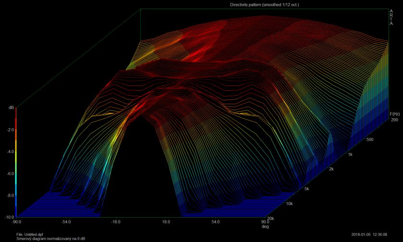The width and height of the screenshot is (403, 242).
Task: Click the -10.0 dB axis value
Action: (x=10, y=217)
